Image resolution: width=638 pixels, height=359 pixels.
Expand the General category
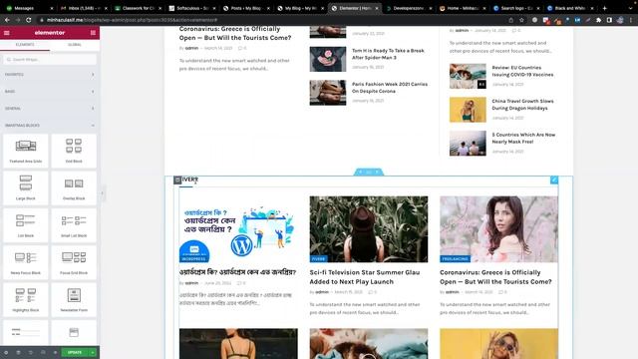[50, 109]
